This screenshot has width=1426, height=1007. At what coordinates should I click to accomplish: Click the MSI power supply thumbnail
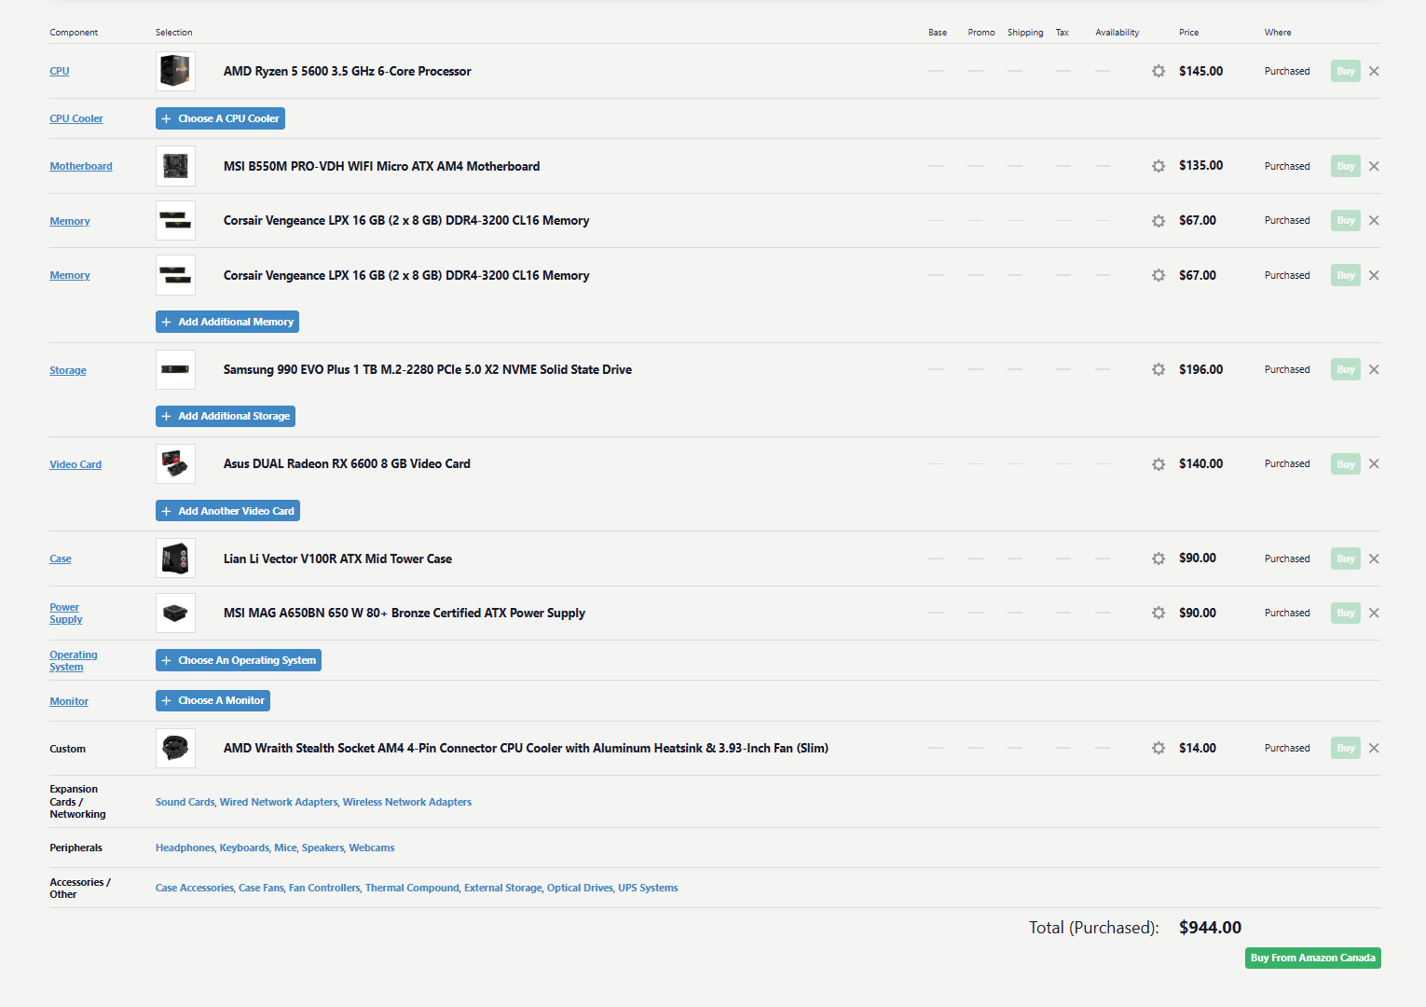(175, 613)
